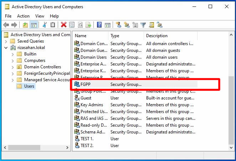
Task: Expand the ForeignSecurityPrincipals node
Action: click(12, 74)
